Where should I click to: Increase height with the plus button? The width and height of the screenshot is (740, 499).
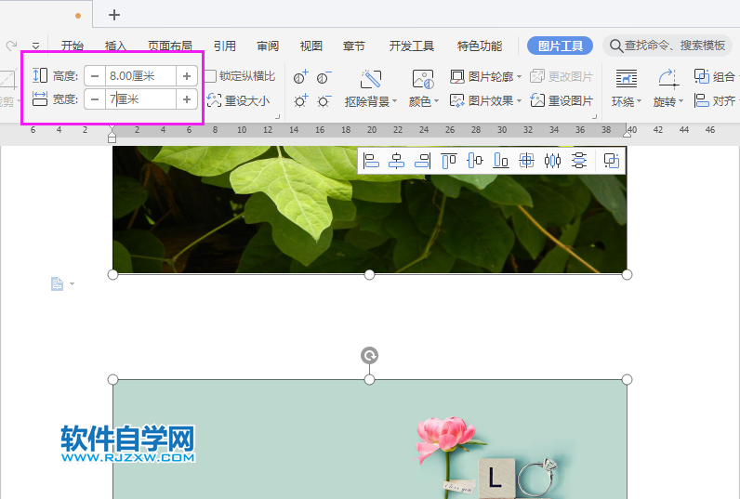click(x=187, y=76)
